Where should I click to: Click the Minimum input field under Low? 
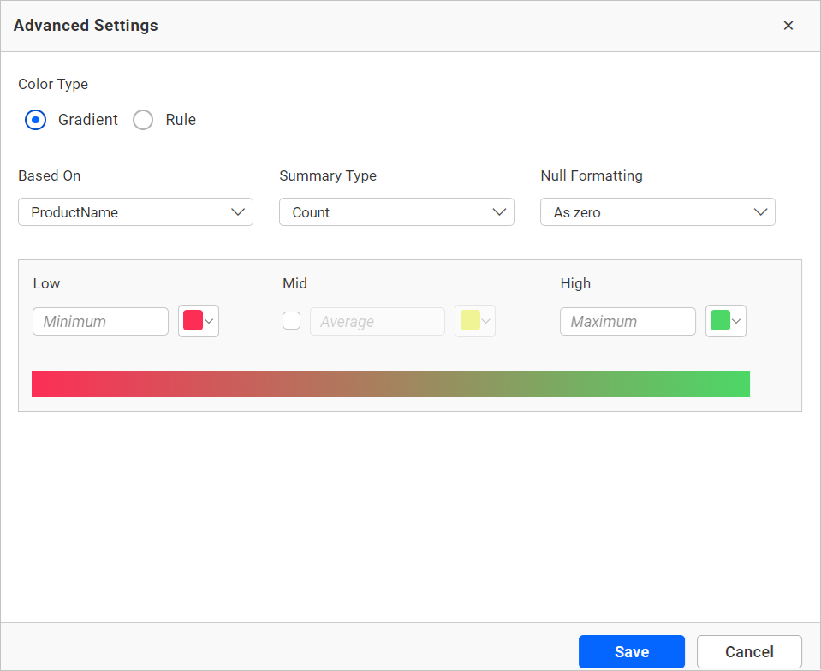point(100,321)
